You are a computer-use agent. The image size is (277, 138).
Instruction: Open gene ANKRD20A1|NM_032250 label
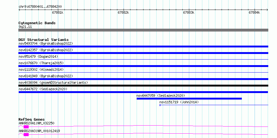[x=36, y=123]
